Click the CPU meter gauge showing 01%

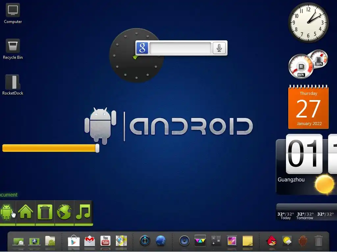tap(301, 66)
